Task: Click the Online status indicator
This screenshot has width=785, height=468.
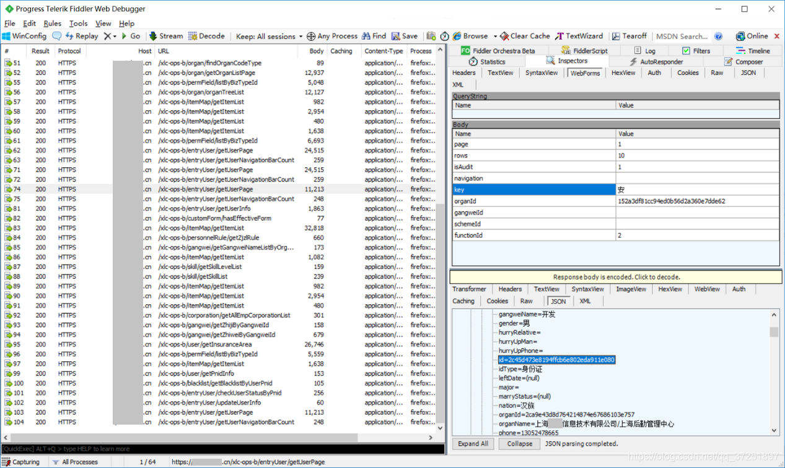Action: pyautogui.click(x=752, y=36)
